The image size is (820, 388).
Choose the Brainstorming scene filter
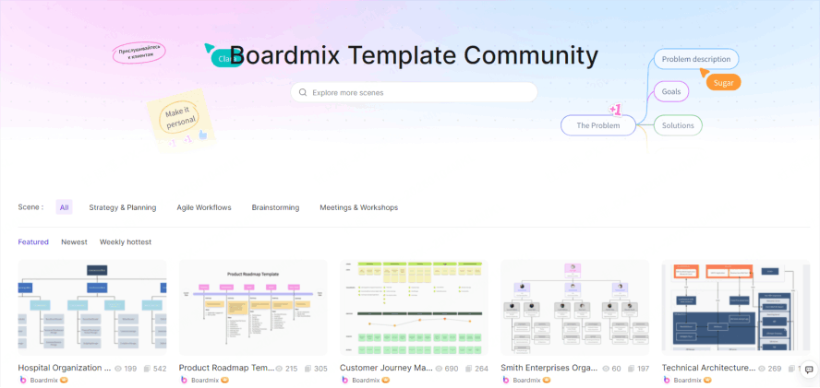coord(275,207)
